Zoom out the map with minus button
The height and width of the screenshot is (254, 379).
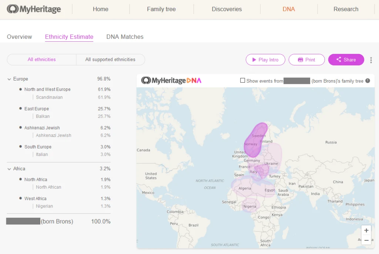click(x=366, y=240)
